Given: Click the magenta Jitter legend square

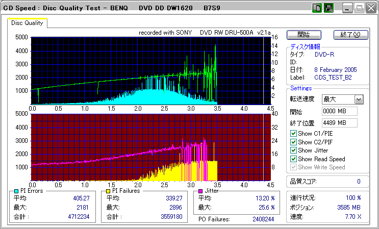Looking at the screenshot, I should pos(200,191).
